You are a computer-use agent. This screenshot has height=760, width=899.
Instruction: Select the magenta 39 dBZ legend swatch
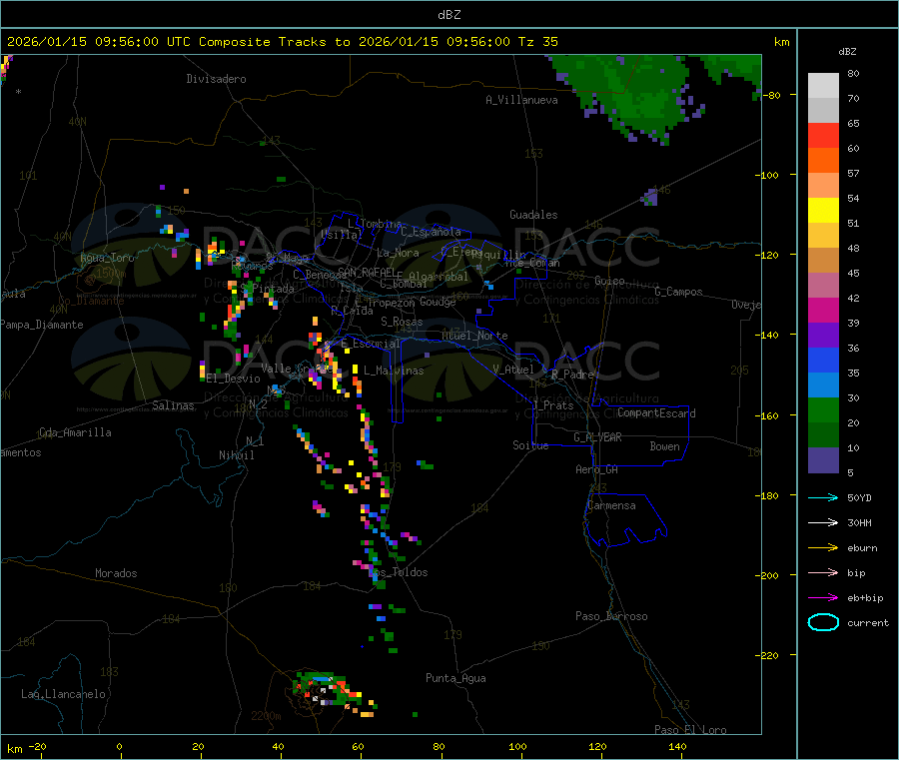[x=823, y=310]
